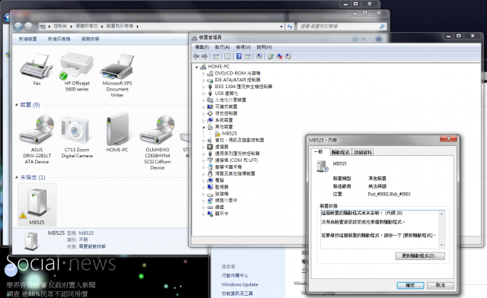Click Add a printer command
Screen dimensions: 487x298
59,39
